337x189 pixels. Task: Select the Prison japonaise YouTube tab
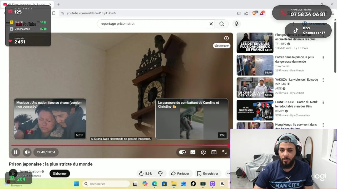coord(27,4)
